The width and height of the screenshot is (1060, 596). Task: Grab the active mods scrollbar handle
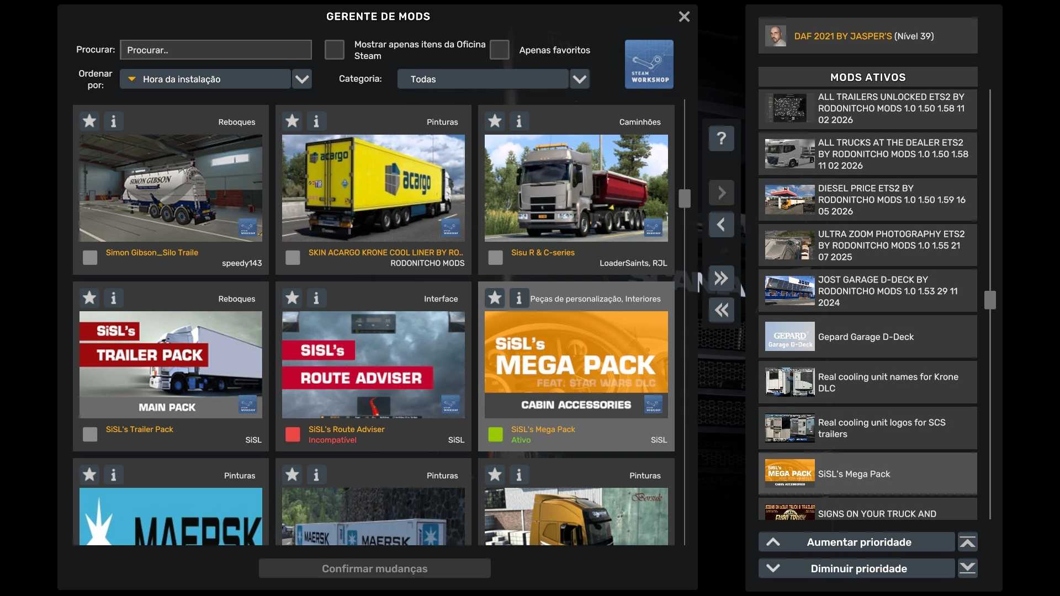[x=990, y=300]
